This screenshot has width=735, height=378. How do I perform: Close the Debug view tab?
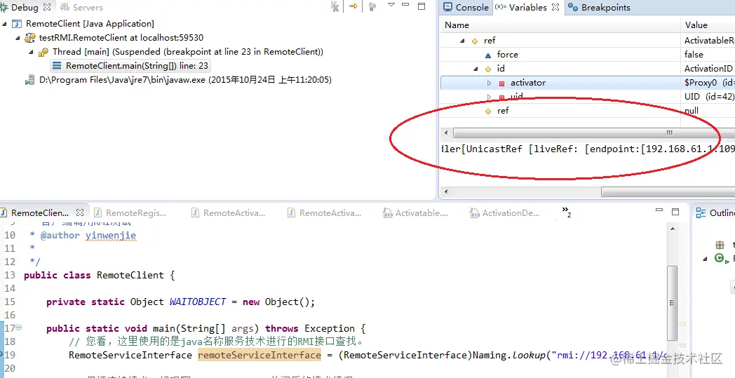click(x=47, y=7)
